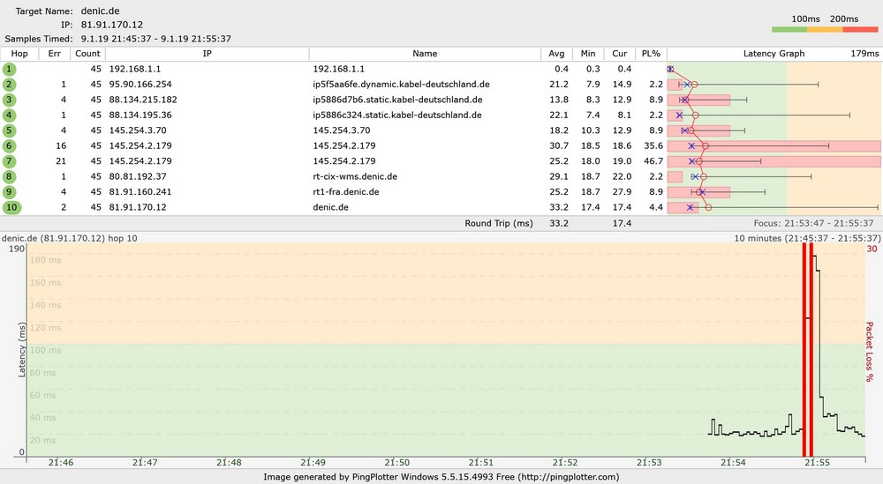The height and width of the screenshot is (484, 883).
Task: Select hop 2 green circle icon
Action: point(9,85)
